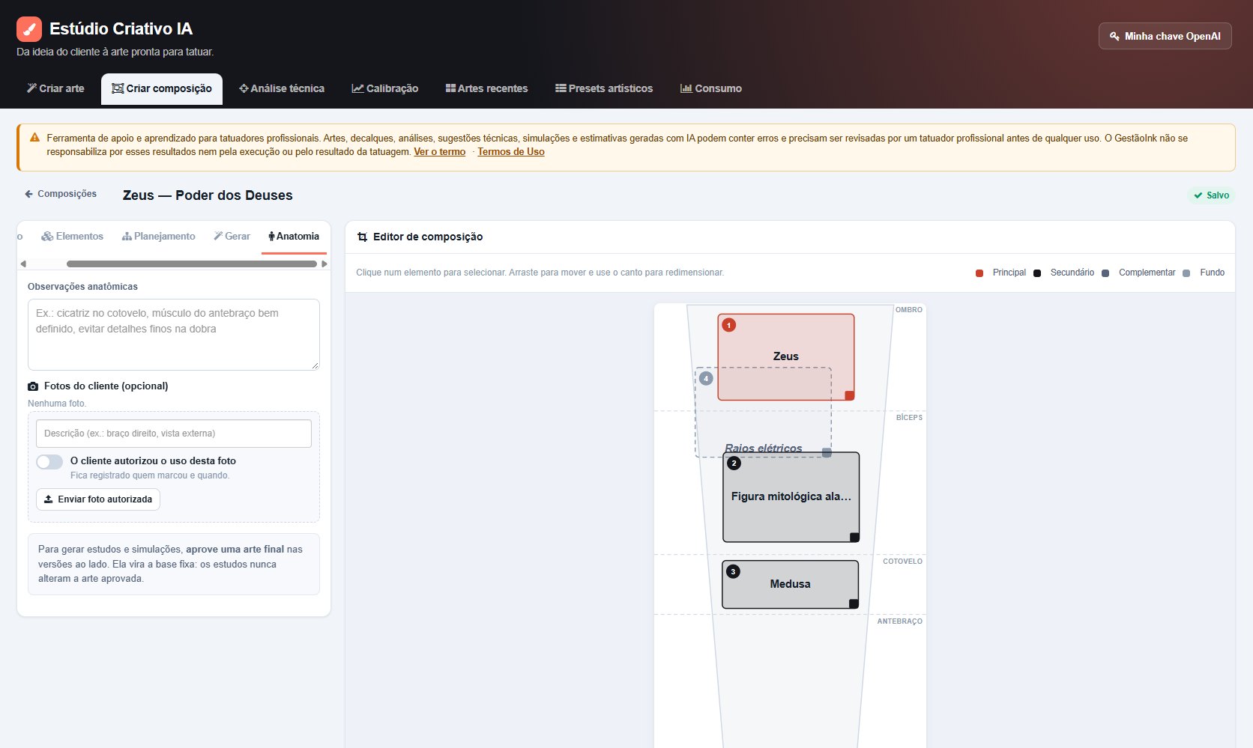
Task: Enable client photo authorization toggle
Action: (x=49, y=462)
